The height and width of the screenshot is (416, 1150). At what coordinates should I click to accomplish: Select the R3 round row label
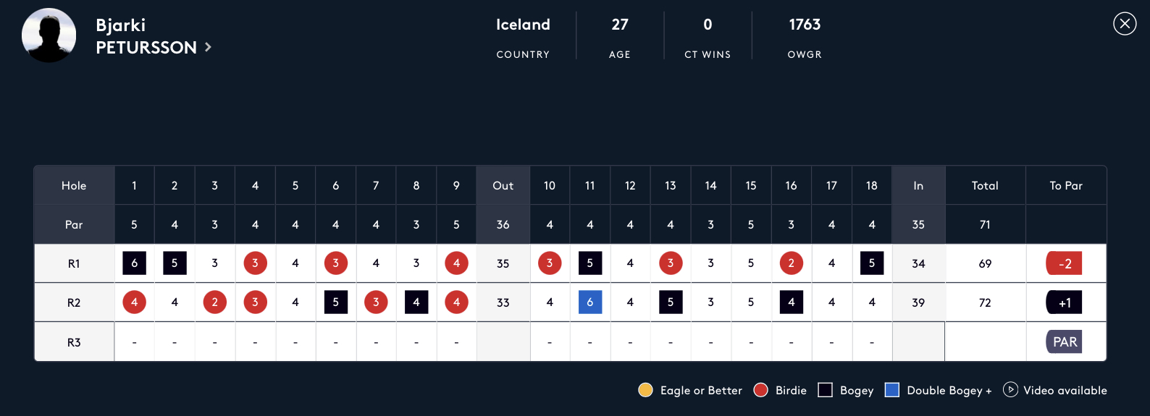(74, 342)
